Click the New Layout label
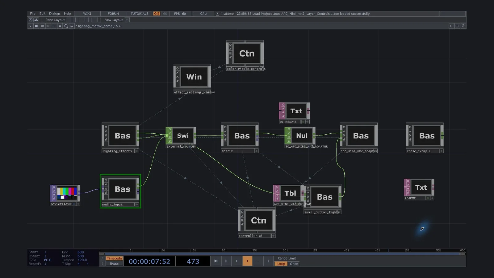This screenshot has height=278, width=494. pyautogui.click(x=114, y=20)
